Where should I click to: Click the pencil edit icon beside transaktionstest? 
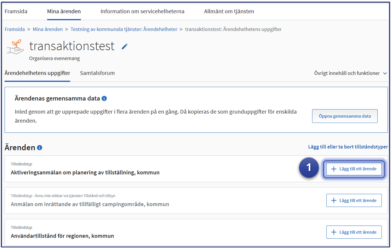(x=124, y=47)
